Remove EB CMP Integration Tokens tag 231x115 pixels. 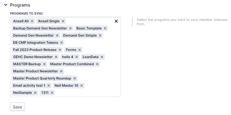tap(62, 43)
